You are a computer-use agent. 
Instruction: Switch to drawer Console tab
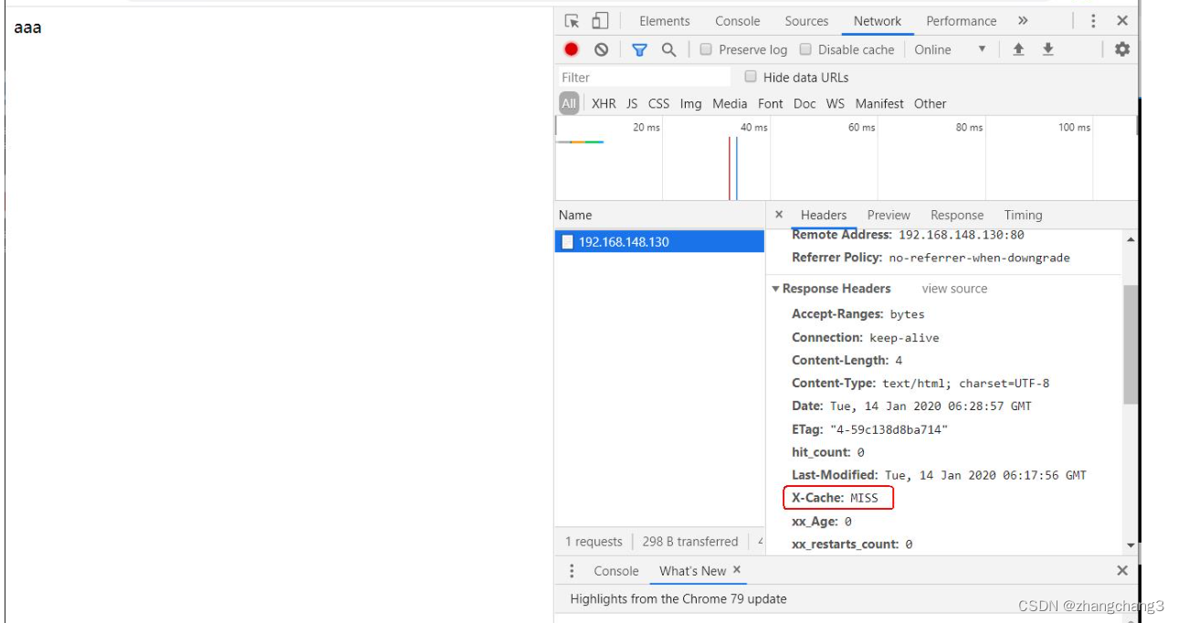(616, 571)
